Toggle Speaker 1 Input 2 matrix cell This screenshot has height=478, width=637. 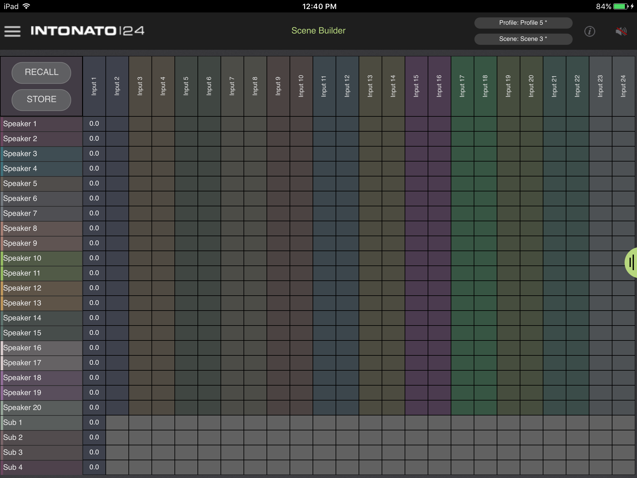point(117,124)
